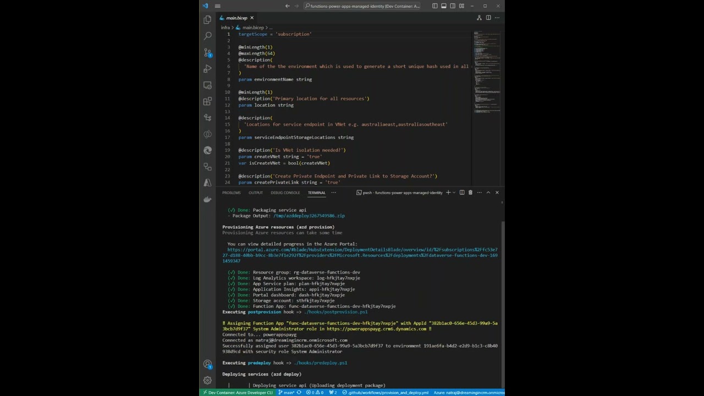
Task: Open the Extensions view
Action: [x=207, y=101]
